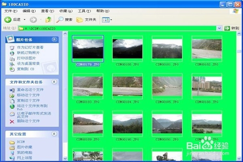Screen dimensions: 243x162
Task: Click Rename this file (重命名这个文件)
Action: pos(30,90)
